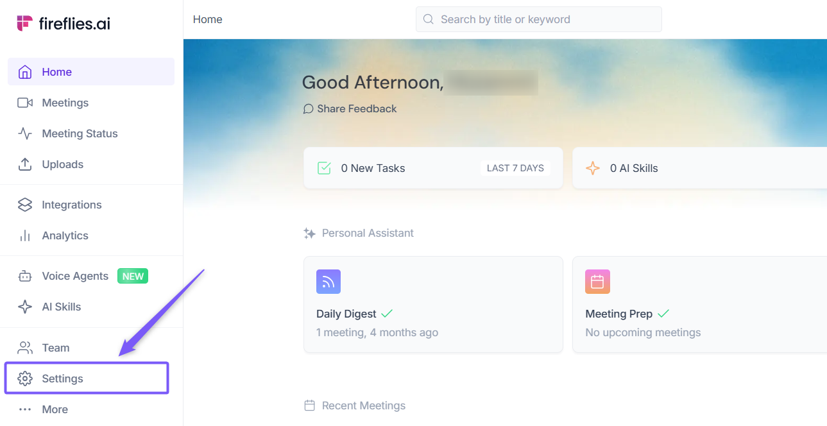Click the search magnifier icon

tap(428, 19)
